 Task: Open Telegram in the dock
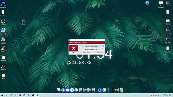pyautogui.click(x=63, y=90)
